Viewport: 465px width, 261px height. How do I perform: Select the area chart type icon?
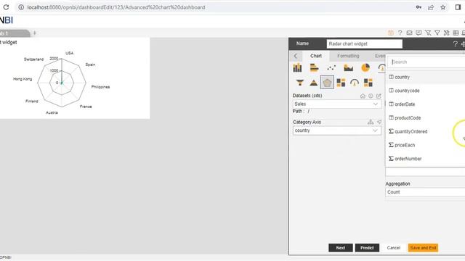(349, 67)
